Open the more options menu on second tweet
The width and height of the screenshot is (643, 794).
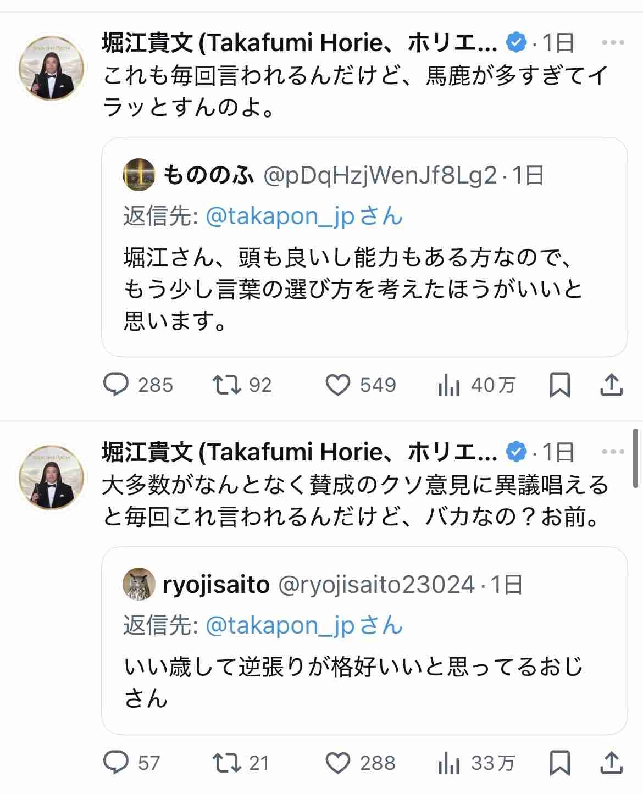pos(613,452)
